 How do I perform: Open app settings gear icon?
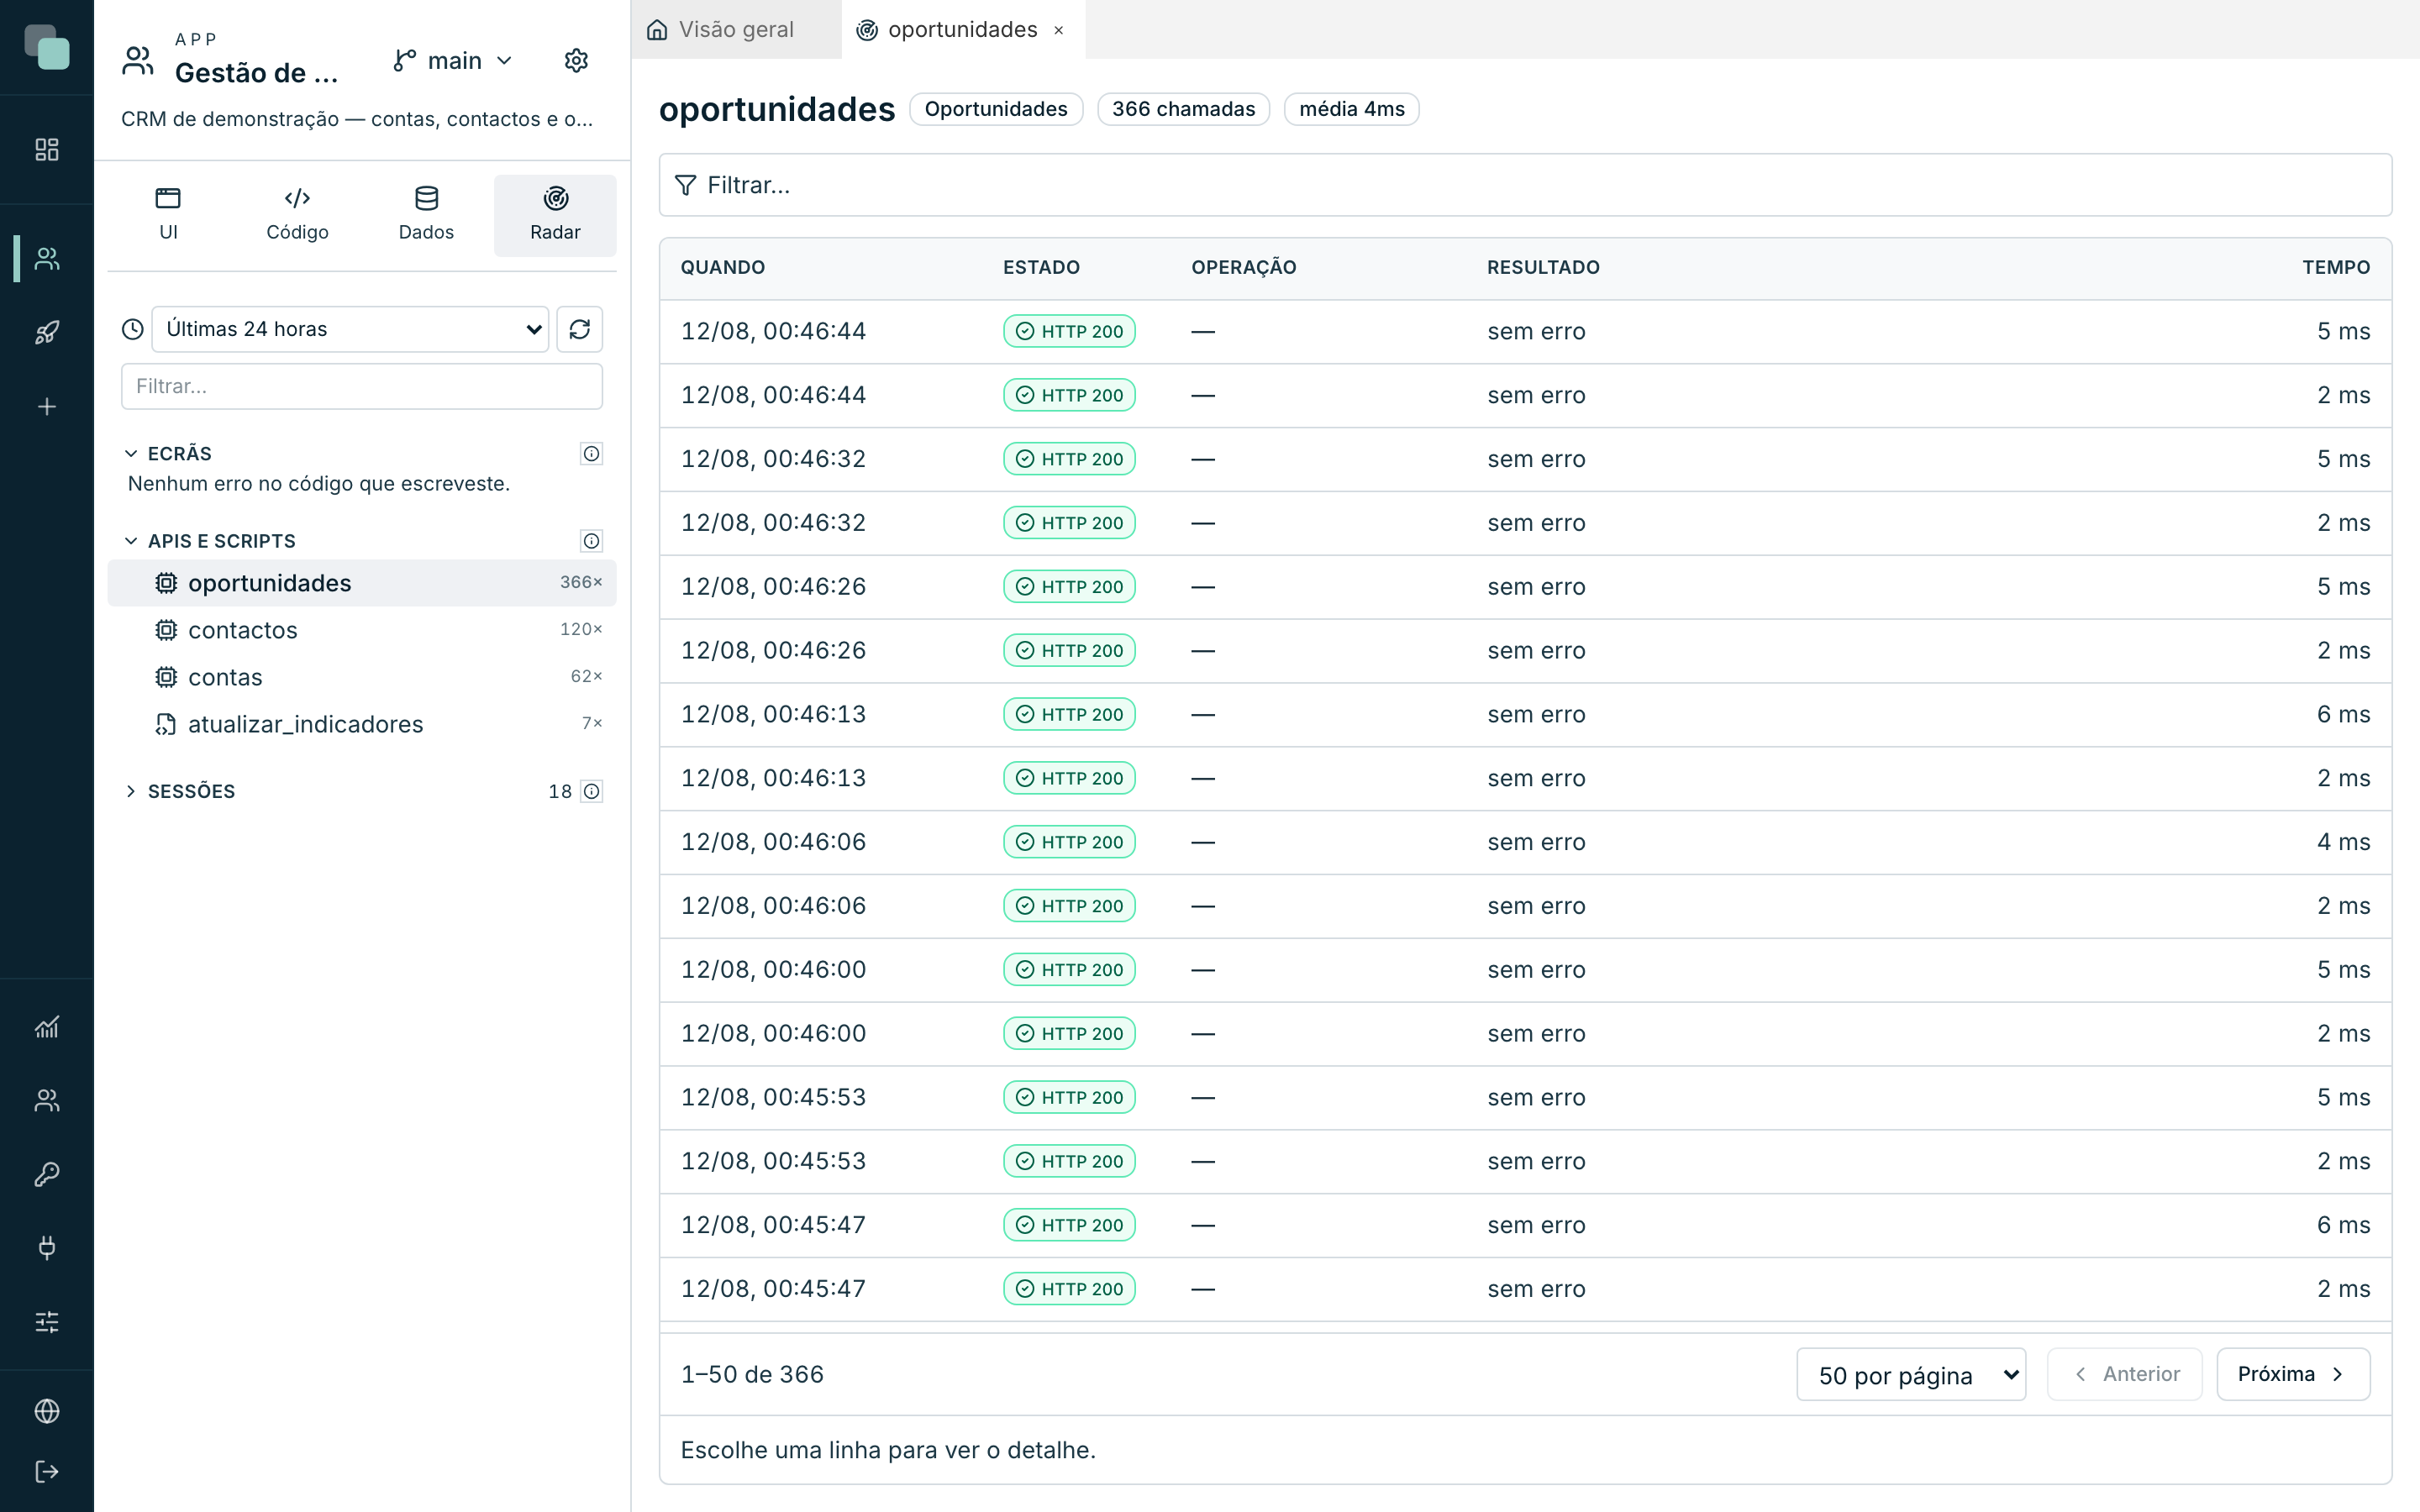(576, 61)
